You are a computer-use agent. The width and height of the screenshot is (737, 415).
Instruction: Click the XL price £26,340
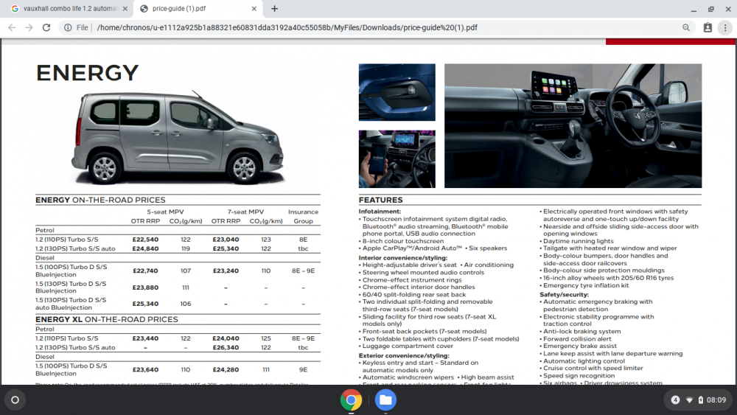pos(226,348)
